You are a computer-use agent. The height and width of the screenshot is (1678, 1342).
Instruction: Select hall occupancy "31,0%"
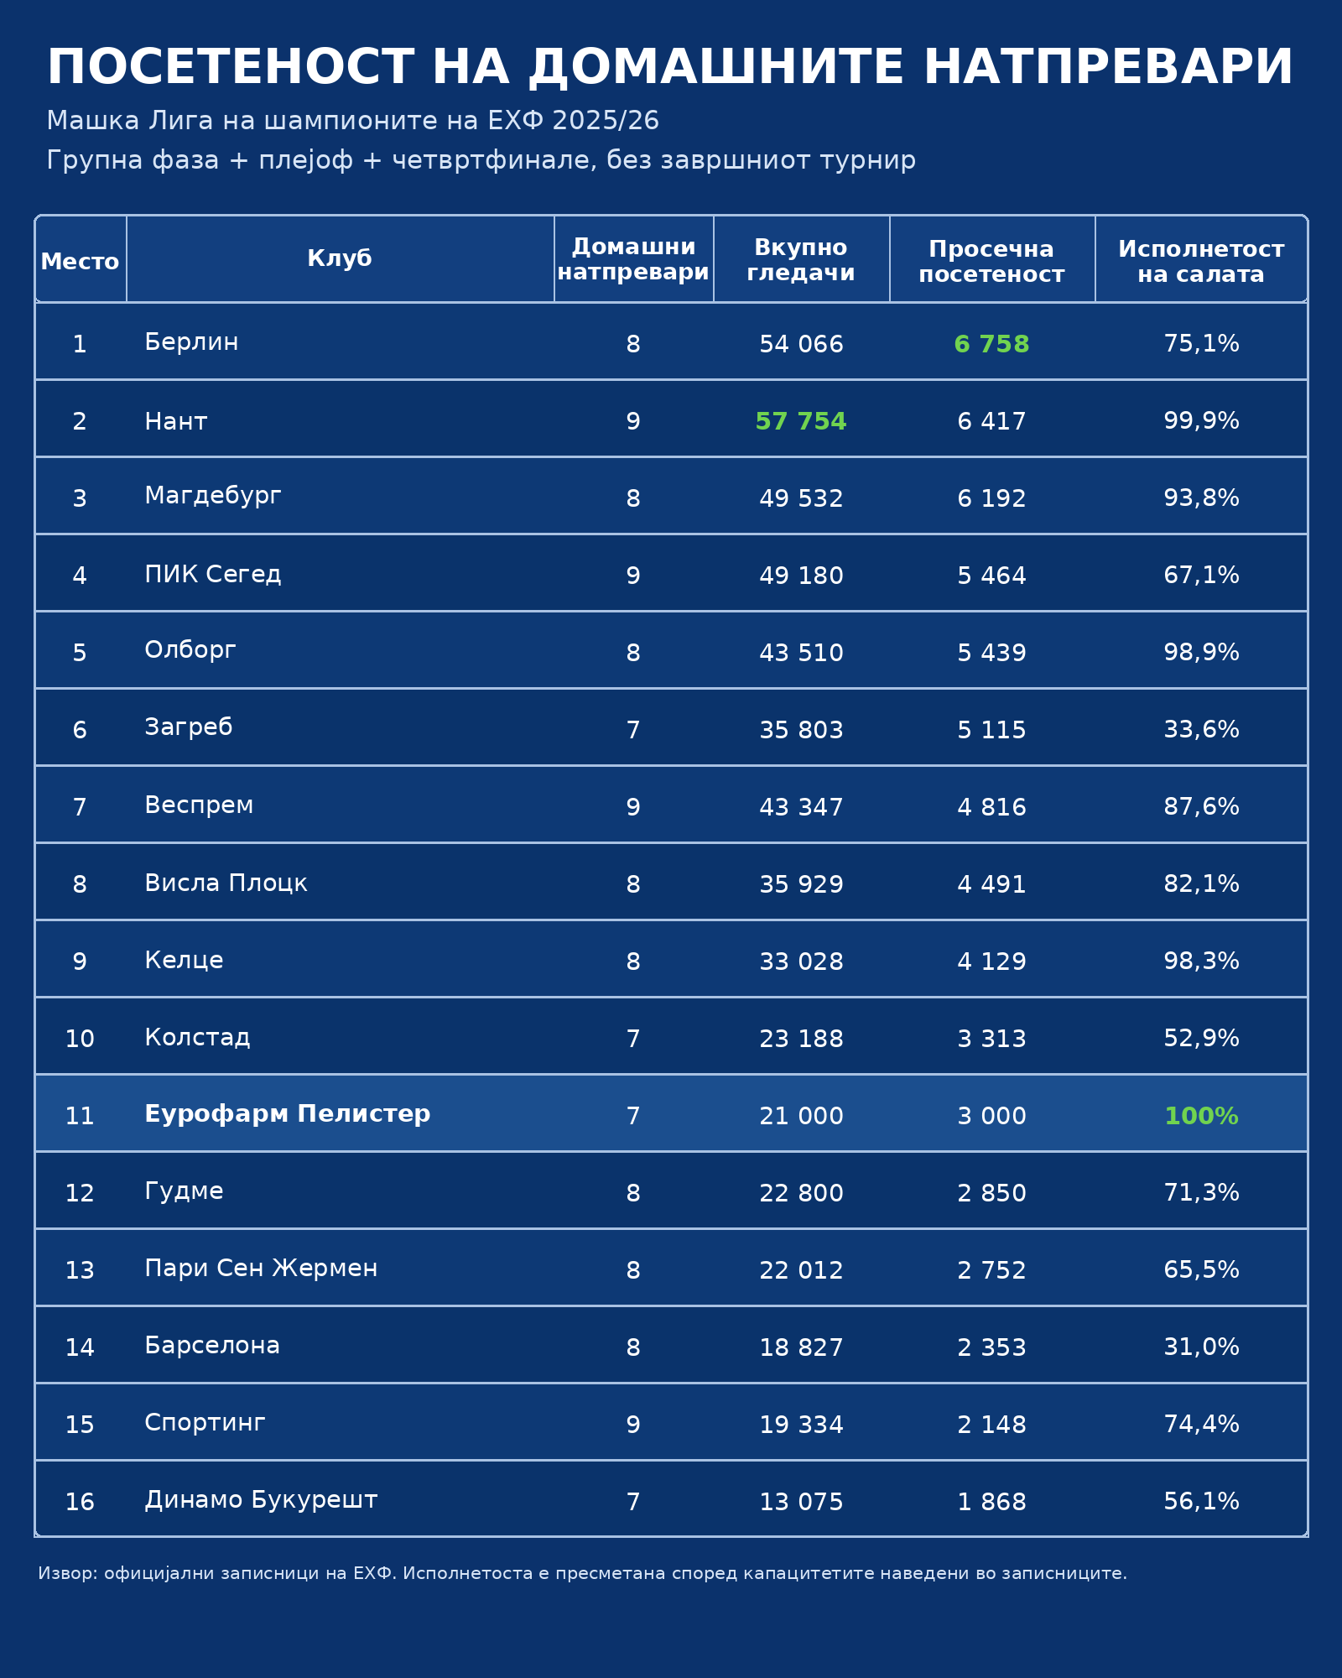[1201, 1347]
